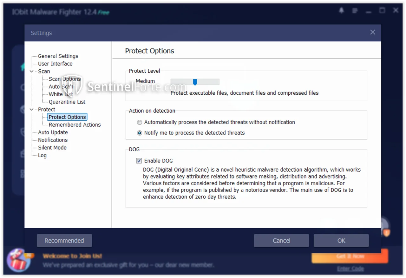Close the Settings dialog with X
This screenshot has width=406, height=278.
point(373,32)
